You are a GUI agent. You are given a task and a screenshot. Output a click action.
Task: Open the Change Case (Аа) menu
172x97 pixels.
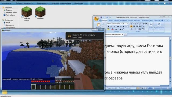pos(116,29)
